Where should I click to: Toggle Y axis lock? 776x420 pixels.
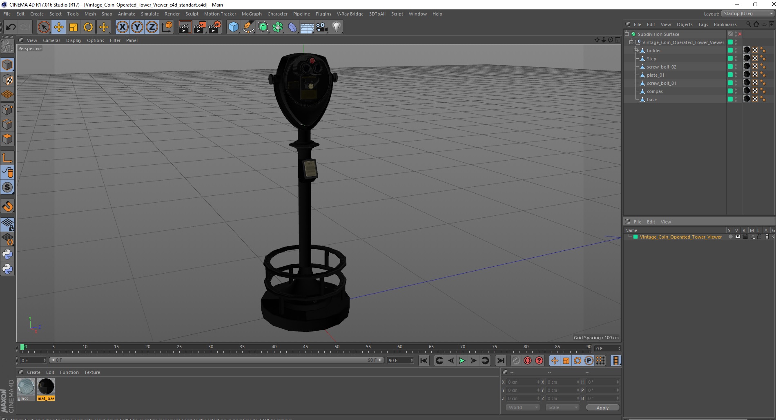[x=137, y=27]
